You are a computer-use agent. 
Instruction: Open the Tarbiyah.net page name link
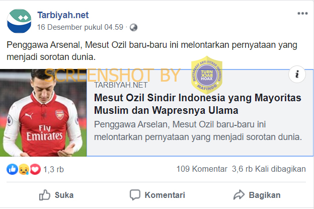(63, 15)
